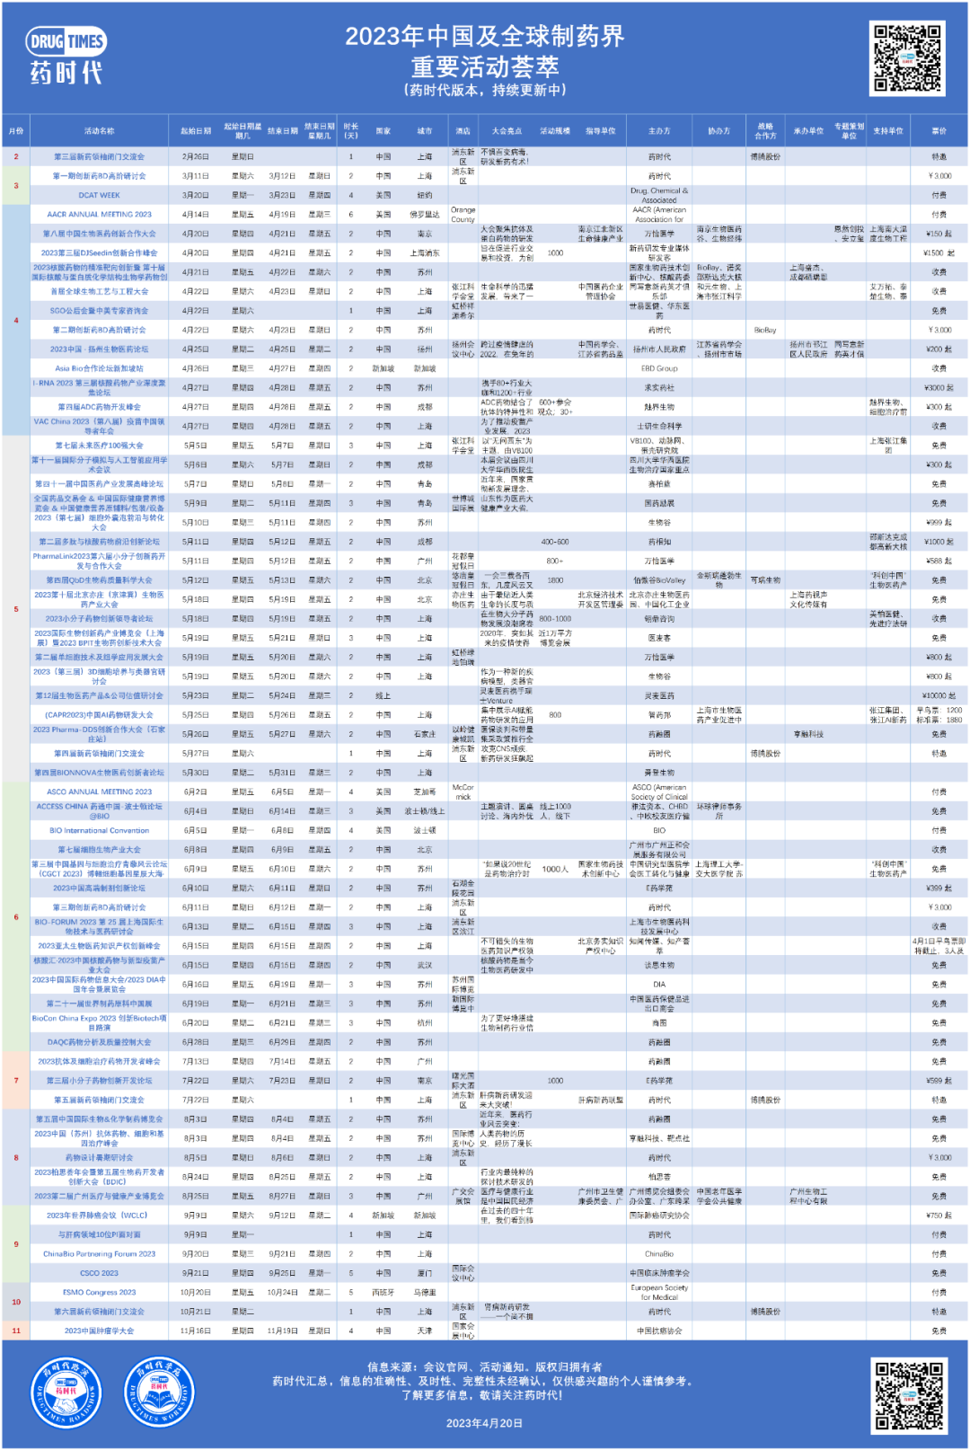The width and height of the screenshot is (970, 1450).
Task: Open 与肝病领域10位PI面对面 event
Action: point(99,1234)
